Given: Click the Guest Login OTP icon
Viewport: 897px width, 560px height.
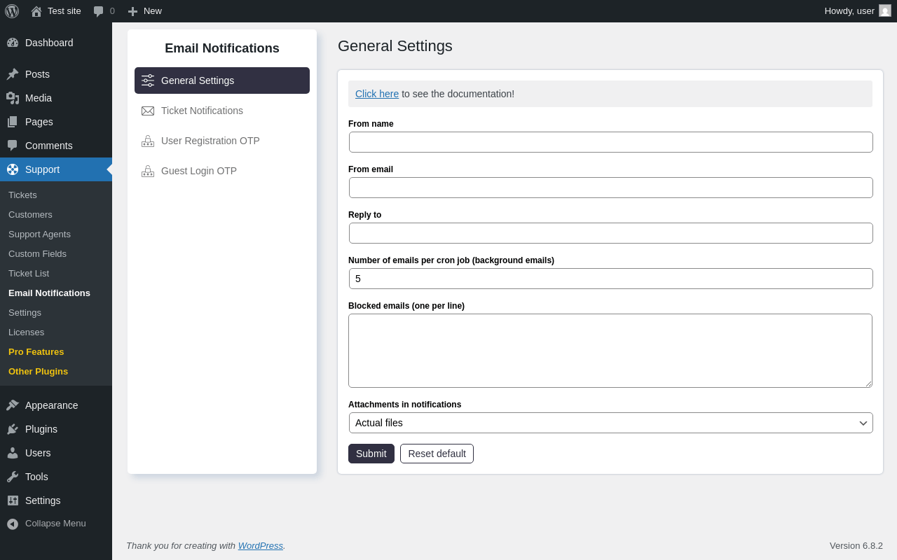Looking at the screenshot, I should [x=148, y=171].
